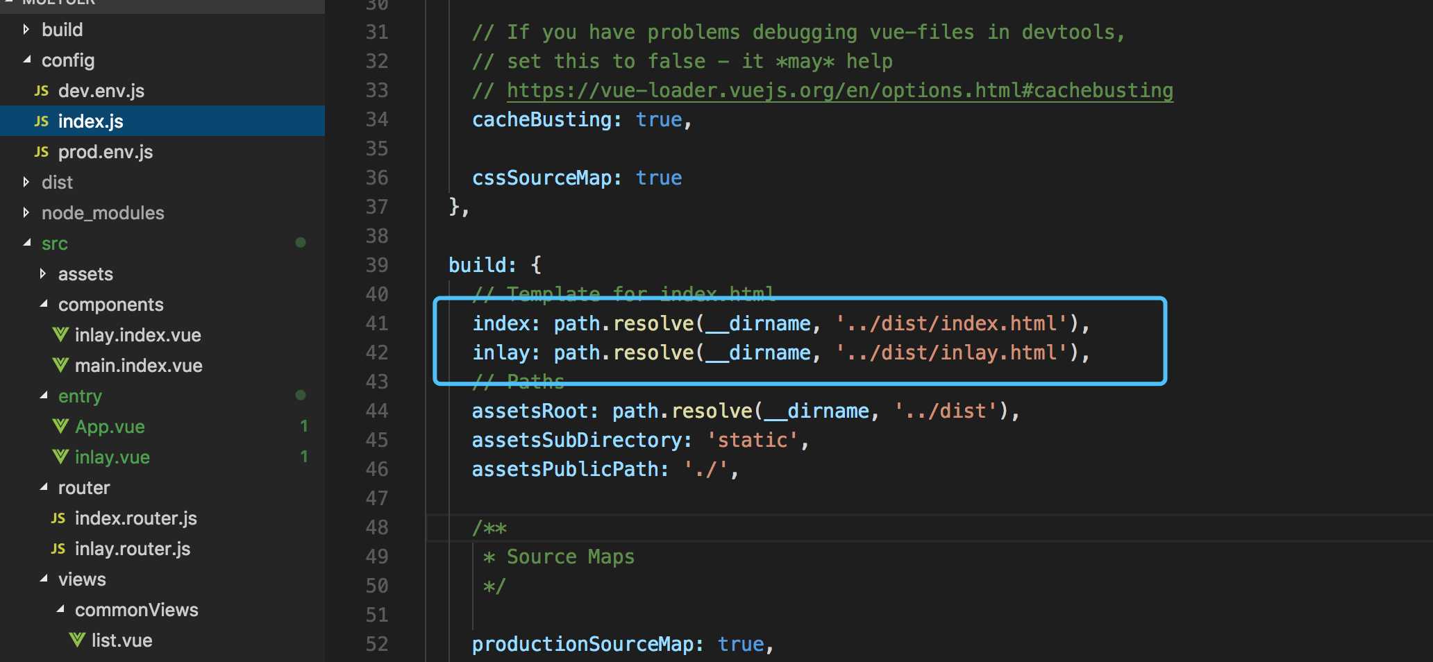Viewport: 1433px width, 662px height.
Task: Click the JS icon of dev.env.js
Action: [x=42, y=91]
